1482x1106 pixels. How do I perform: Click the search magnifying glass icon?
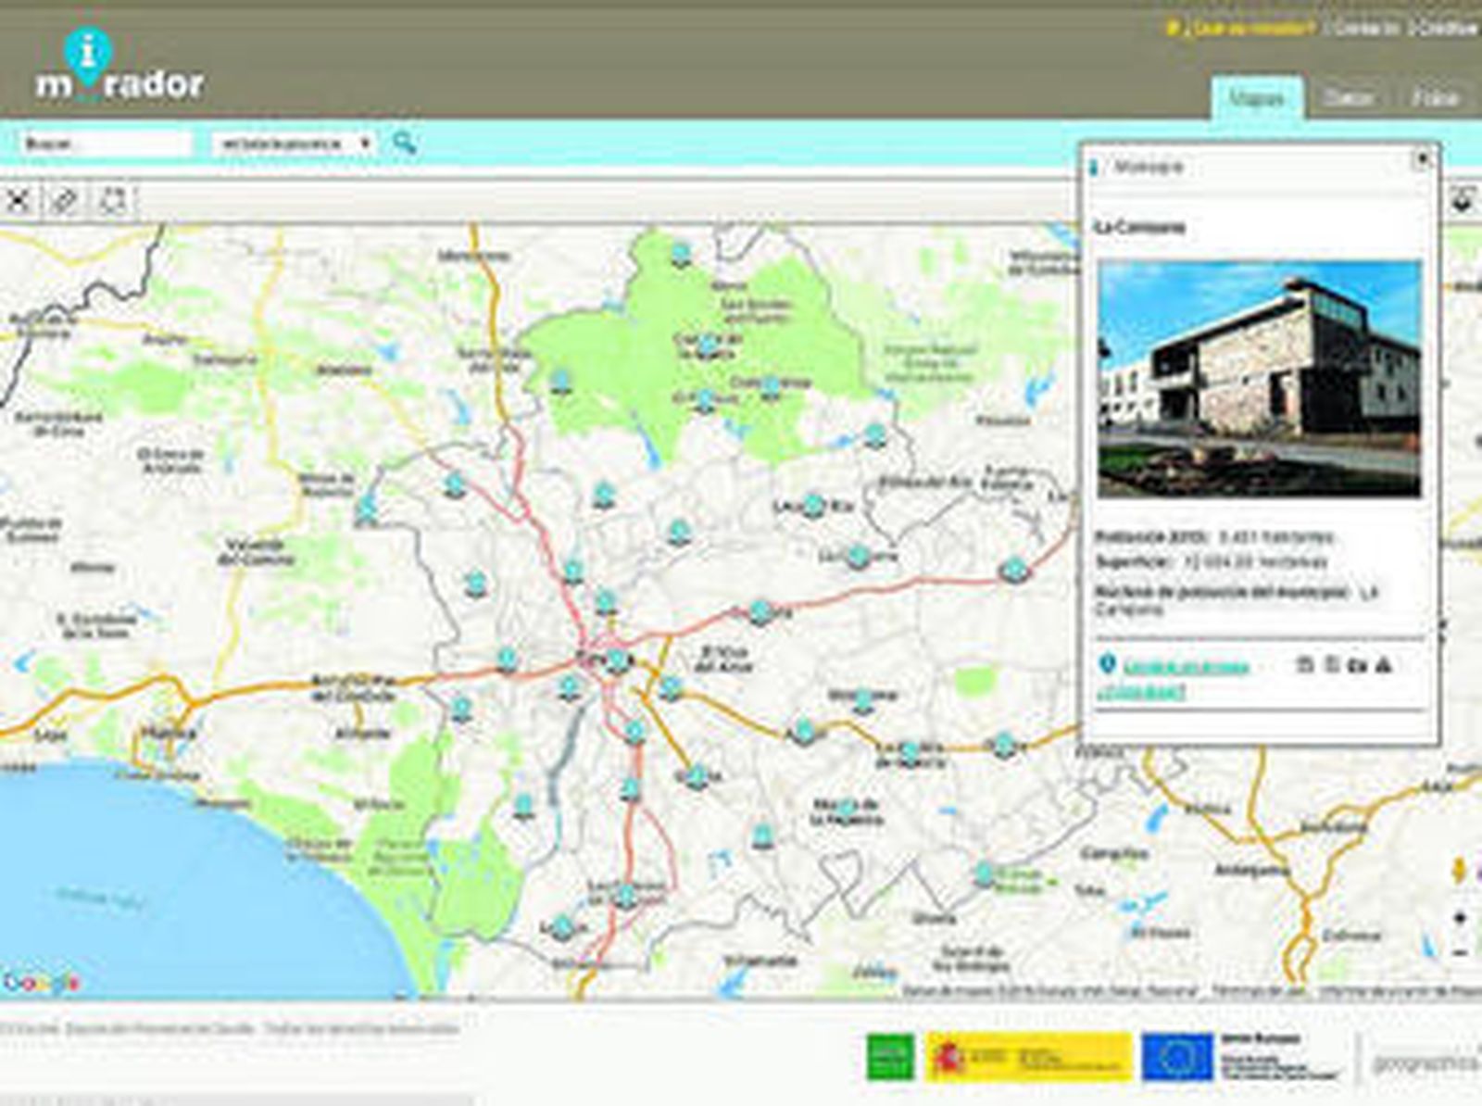pos(402,143)
